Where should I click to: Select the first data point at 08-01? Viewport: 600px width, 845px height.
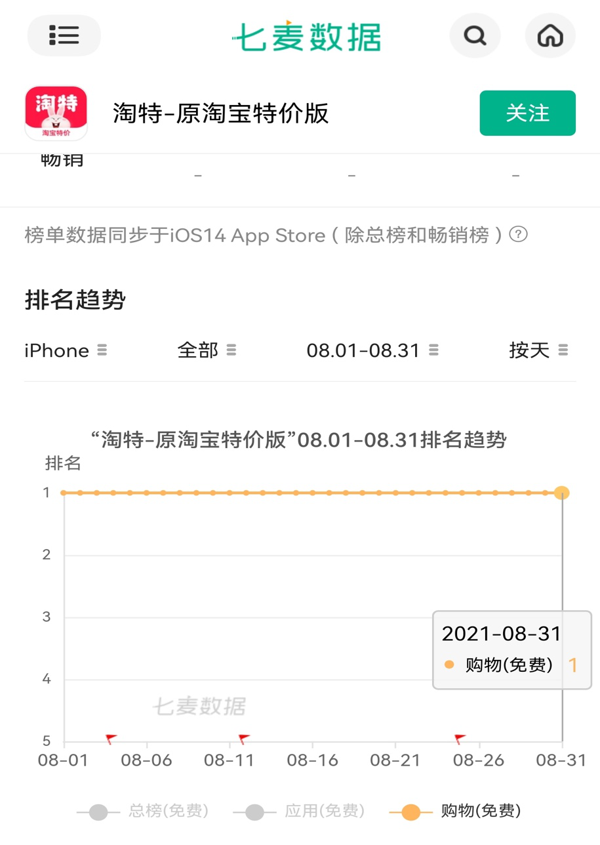64,493
